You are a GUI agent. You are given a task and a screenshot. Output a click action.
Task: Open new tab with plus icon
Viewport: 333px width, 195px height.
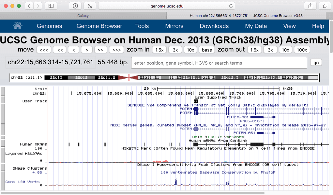coord(330,16)
